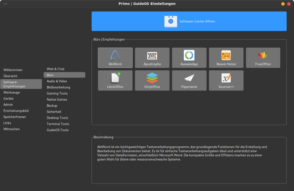
Task: Open the Werkzeuge sidebar entry
Action: pyautogui.click(x=11, y=92)
